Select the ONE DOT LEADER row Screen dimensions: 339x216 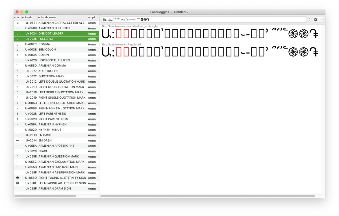click(56, 34)
